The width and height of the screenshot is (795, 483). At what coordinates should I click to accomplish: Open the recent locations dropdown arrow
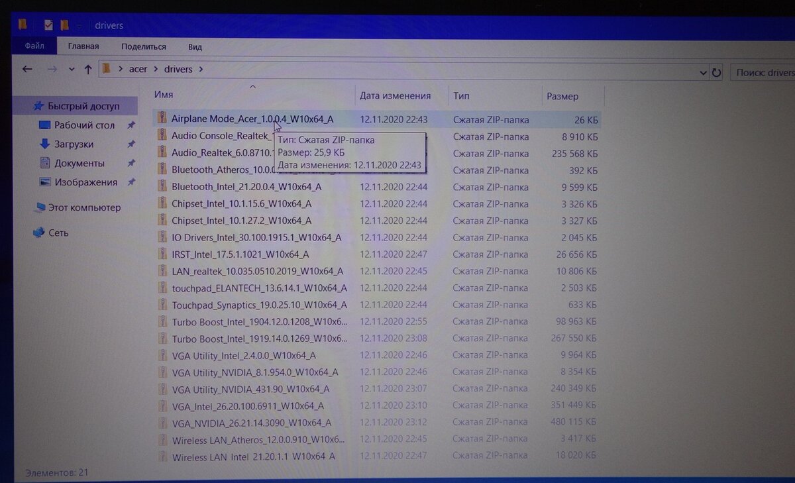[x=72, y=70]
